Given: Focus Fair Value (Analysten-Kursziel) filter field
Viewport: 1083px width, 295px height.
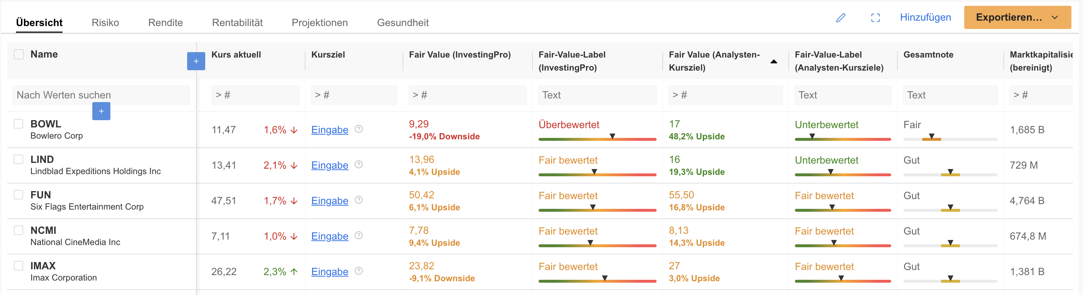Looking at the screenshot, I should [725, 95].
